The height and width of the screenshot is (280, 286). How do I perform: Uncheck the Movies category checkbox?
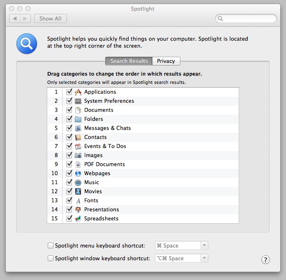(x=69, y=191)
